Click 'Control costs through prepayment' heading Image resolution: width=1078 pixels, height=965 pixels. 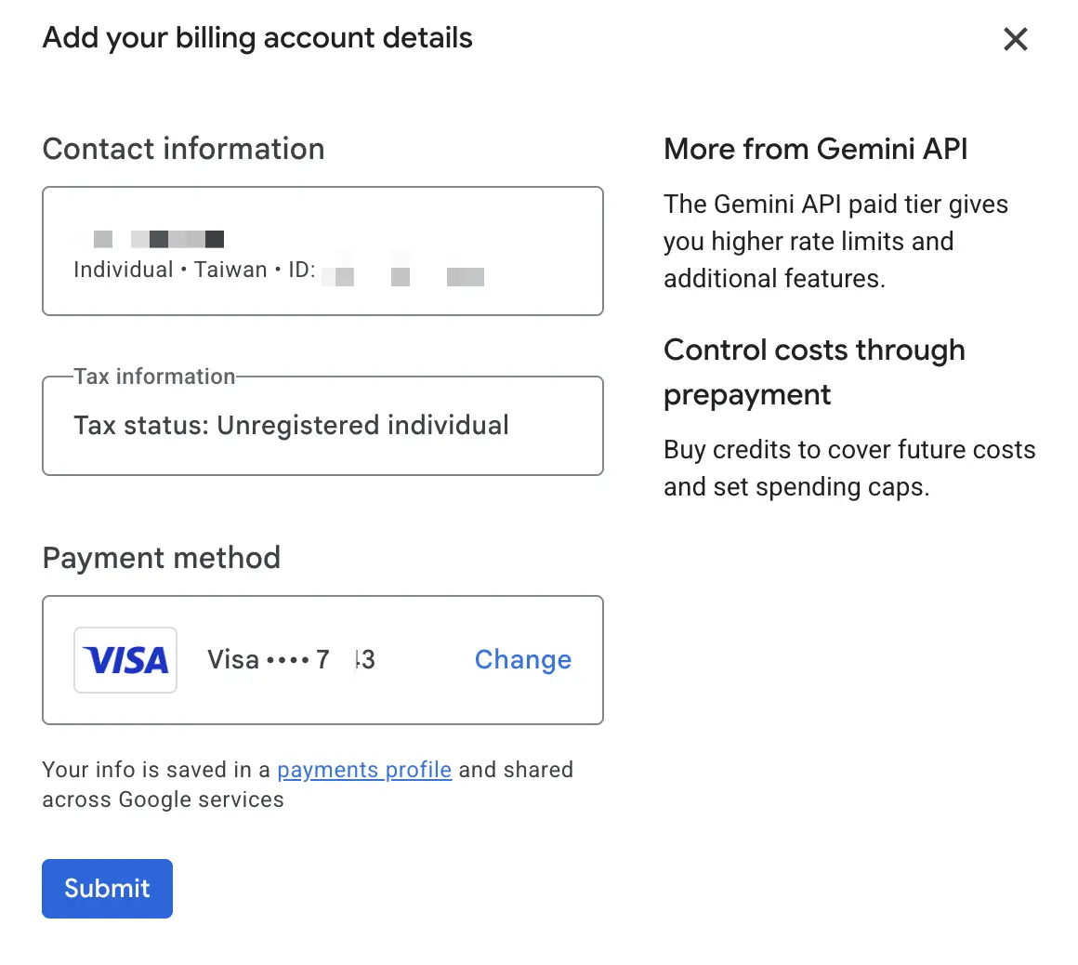pos(815,372)
